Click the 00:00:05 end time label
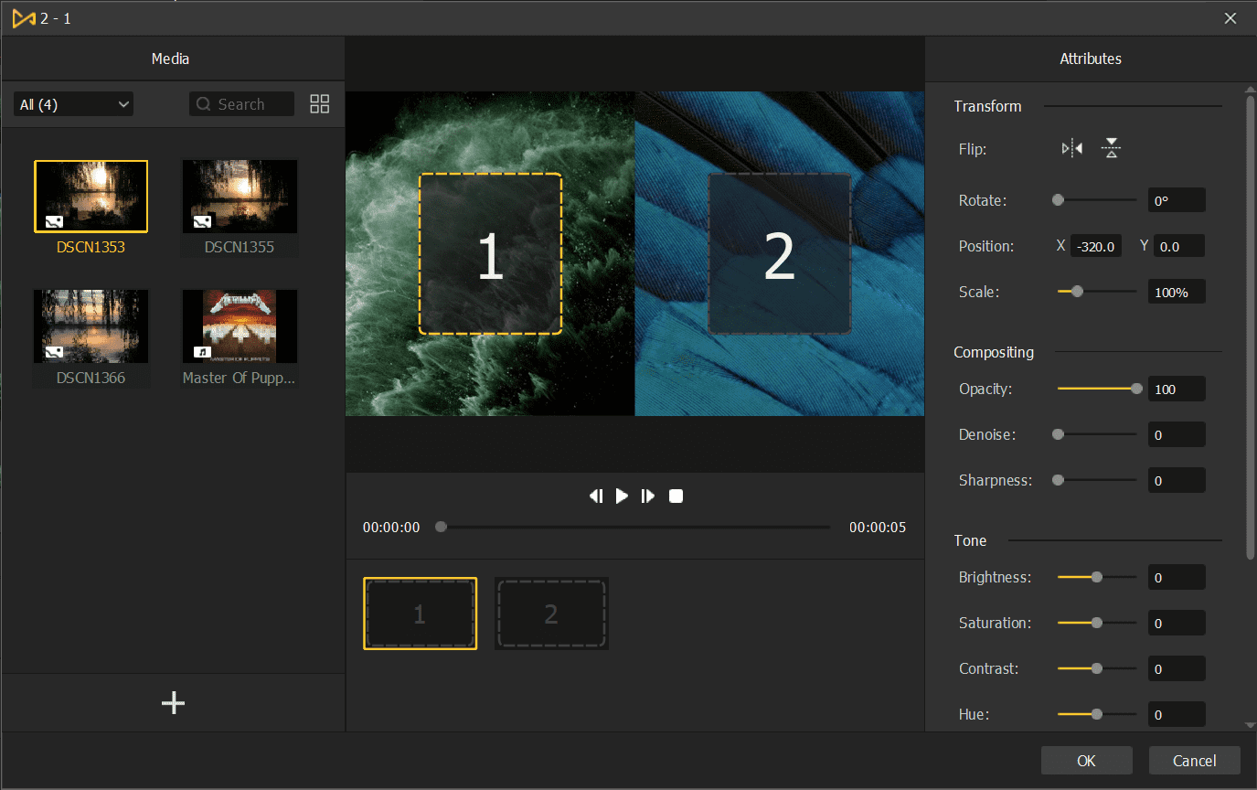This screenshot has height=790, width=1257. pos(878,527)
